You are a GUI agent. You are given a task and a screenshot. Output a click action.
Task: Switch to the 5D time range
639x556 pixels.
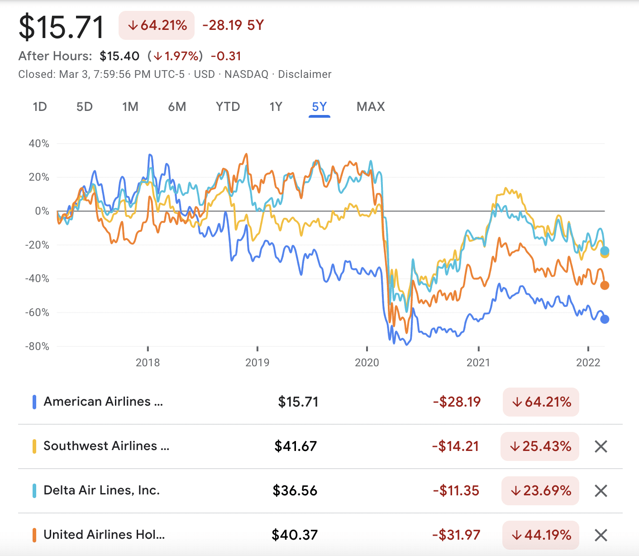tap(85, 107)
